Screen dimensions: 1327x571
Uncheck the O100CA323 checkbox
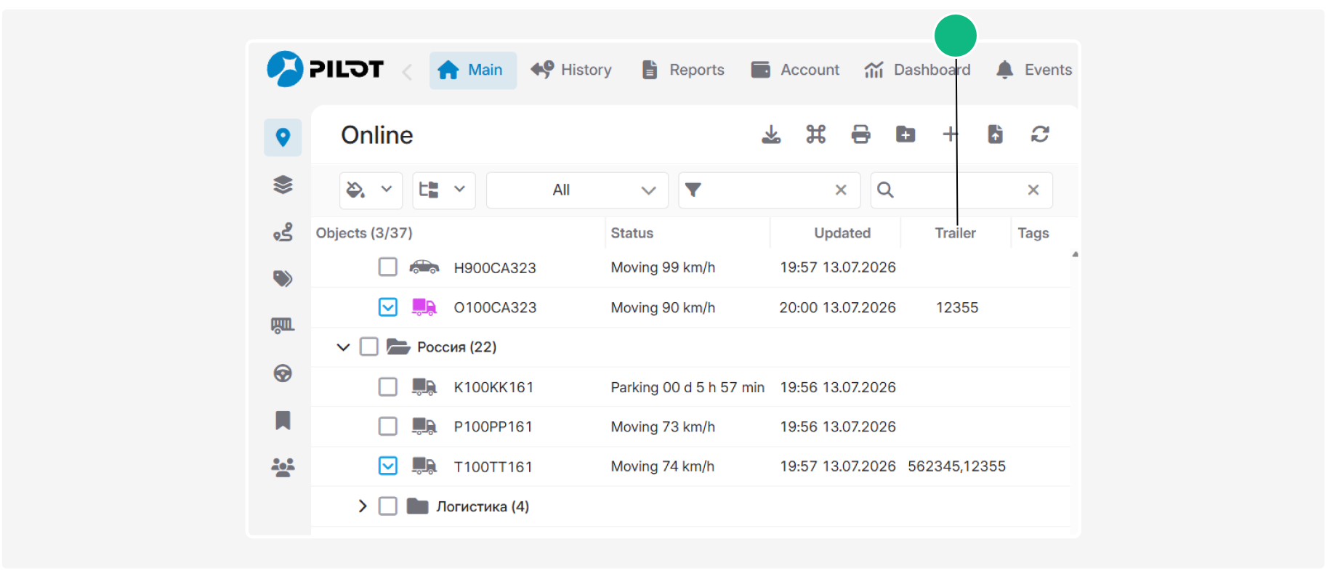pyautogui.click(x=388, y=307)
